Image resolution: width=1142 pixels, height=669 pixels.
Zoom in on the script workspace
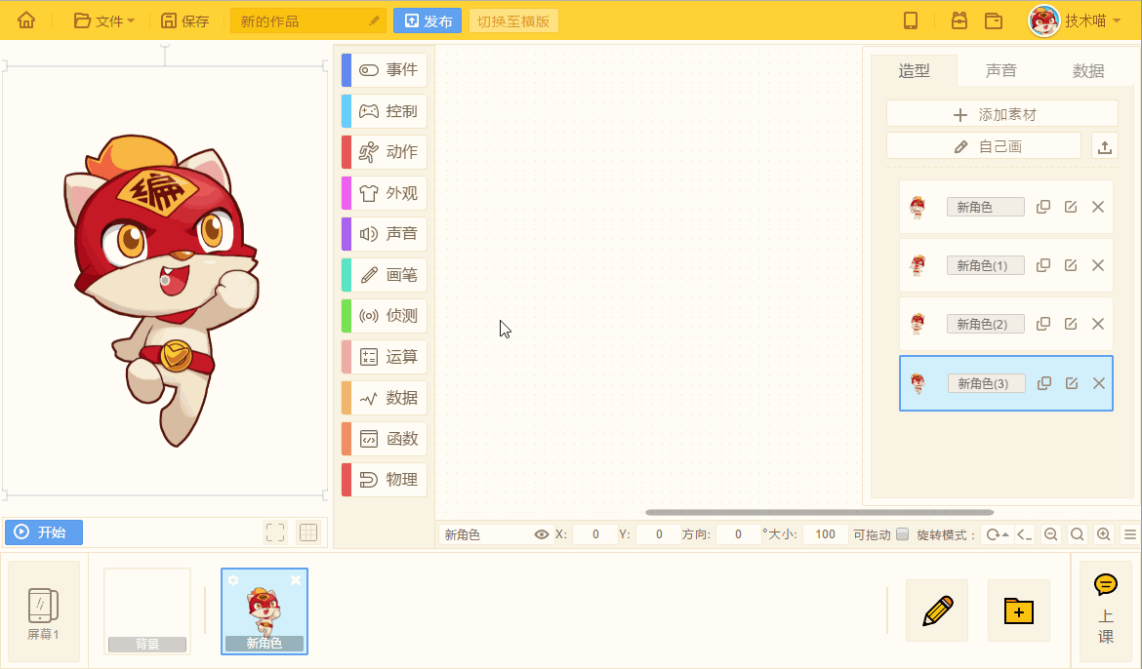point(1104,534)
